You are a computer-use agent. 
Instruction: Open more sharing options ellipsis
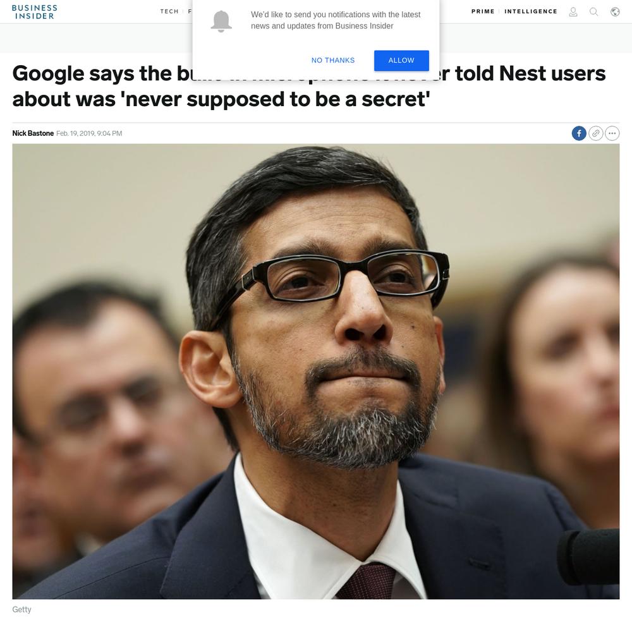(612, 133)
